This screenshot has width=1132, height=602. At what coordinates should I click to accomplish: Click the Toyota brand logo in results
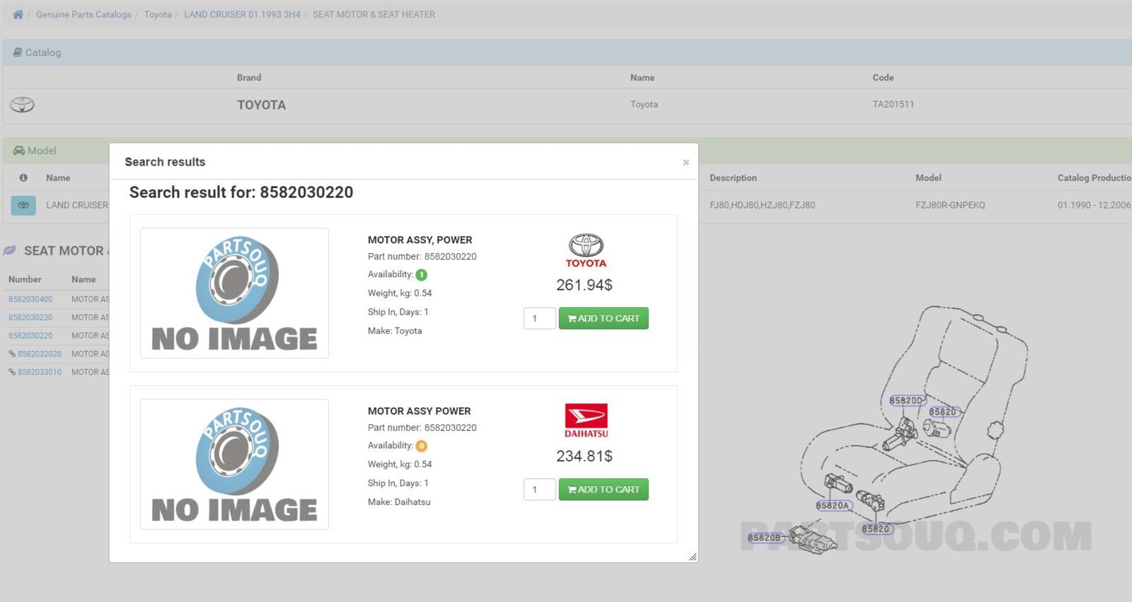[x=586, y=250]
